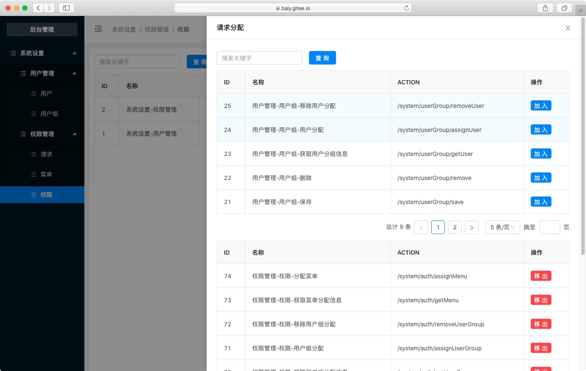This screenshot has height=371, width=586.
Task: Close the 请求分配 drawer with X icon
Action: 568,28
